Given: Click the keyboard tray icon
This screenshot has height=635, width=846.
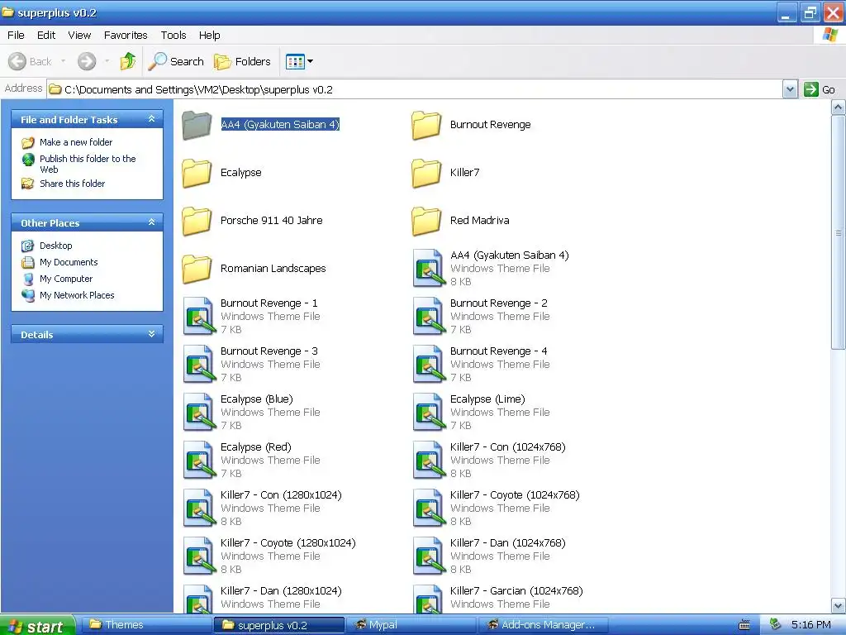Looking at the screenshot, I should [744, 625].
